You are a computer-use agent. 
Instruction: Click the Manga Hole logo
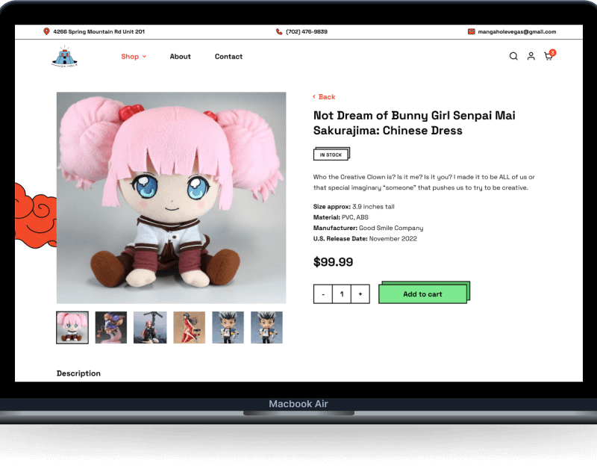[64, 57]
